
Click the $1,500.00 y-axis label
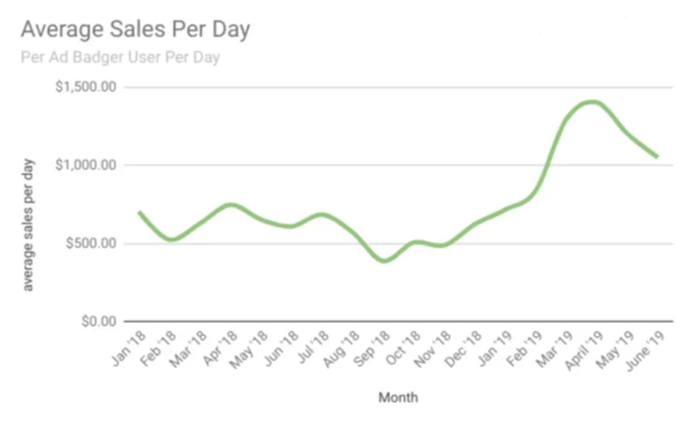(x=87, y=87)
